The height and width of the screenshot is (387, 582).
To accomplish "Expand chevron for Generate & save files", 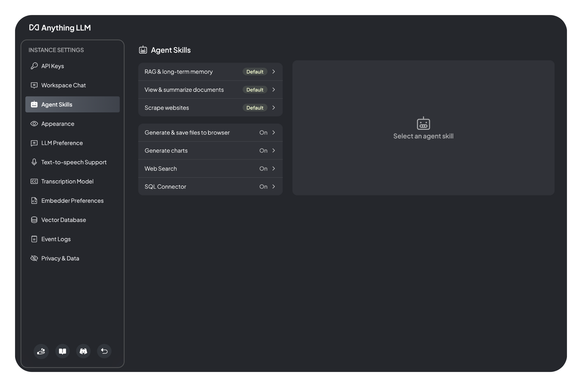I will (274, 132).
